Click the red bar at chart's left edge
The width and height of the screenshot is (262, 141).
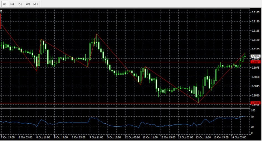tap(1, 21)
